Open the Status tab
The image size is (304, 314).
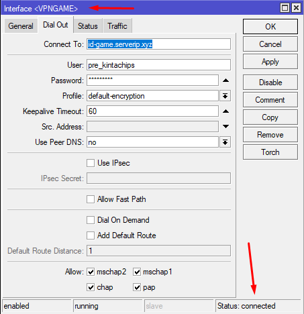click(88, 26)
